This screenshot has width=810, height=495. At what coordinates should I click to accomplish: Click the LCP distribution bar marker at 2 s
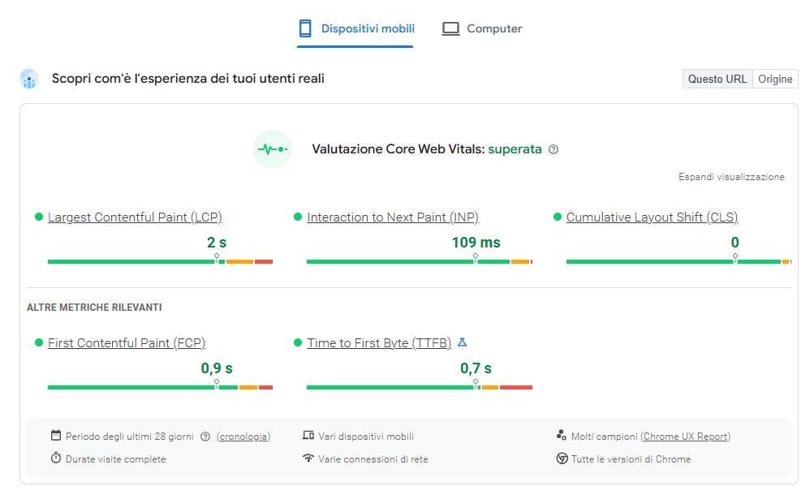click(217, 257)
